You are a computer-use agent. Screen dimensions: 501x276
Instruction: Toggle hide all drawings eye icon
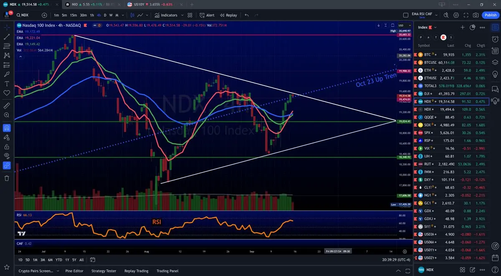click(x=7, y=156)
